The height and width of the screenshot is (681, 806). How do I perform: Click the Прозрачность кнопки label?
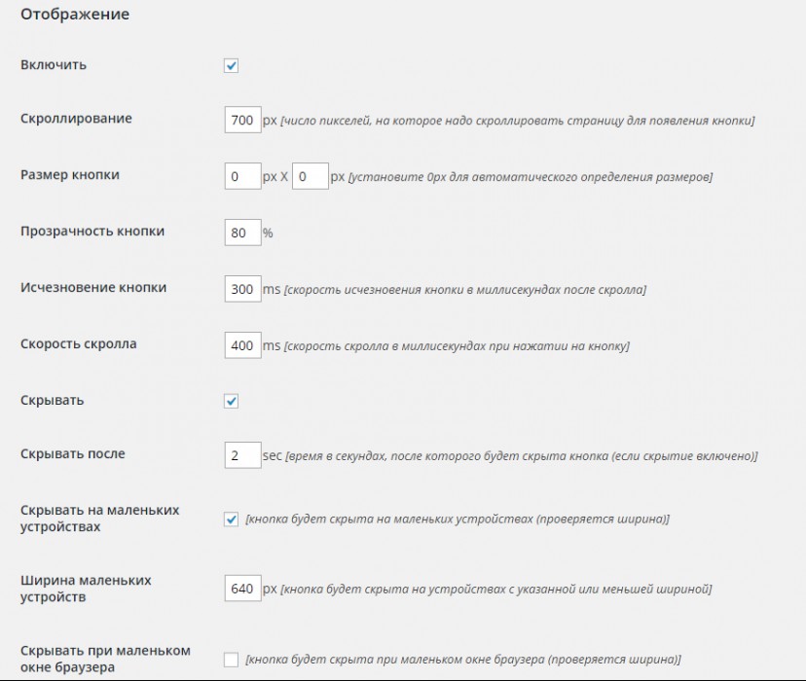click(x=92, y=232)
